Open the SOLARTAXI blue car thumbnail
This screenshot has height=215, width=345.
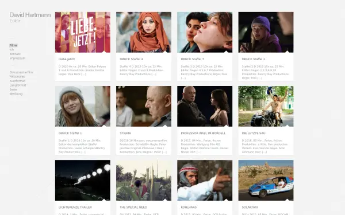coord(266,180)
